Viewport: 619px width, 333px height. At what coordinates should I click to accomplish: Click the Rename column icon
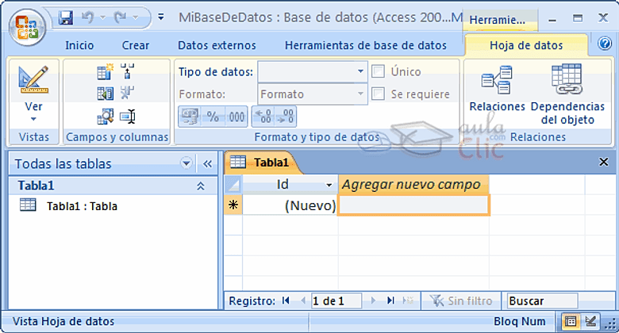[128, 117]
